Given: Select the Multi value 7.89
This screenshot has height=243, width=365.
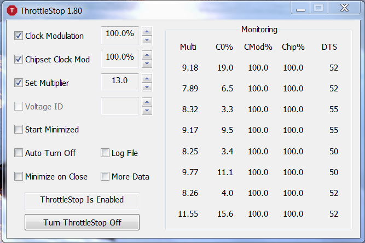Looking at the screenshot, I should (x=190, y=89).
